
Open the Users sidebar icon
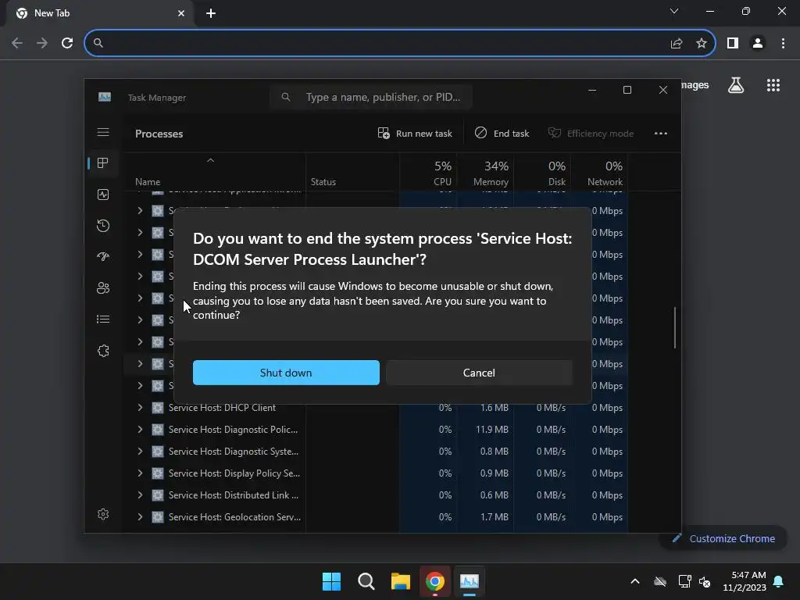pos(103,288)
